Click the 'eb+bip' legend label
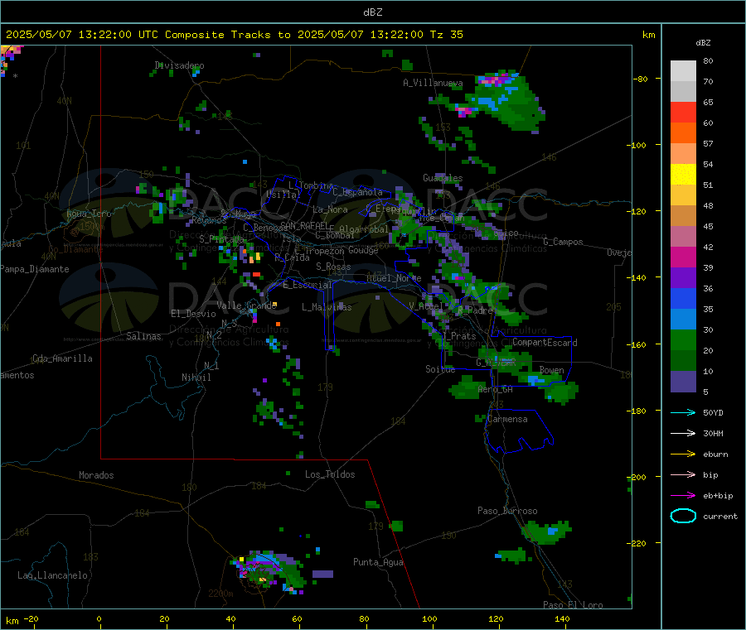Screen dimensions: 746x630 (x=718, y=496)
